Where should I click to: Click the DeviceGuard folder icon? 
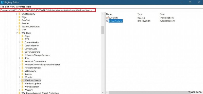point(23,49)
